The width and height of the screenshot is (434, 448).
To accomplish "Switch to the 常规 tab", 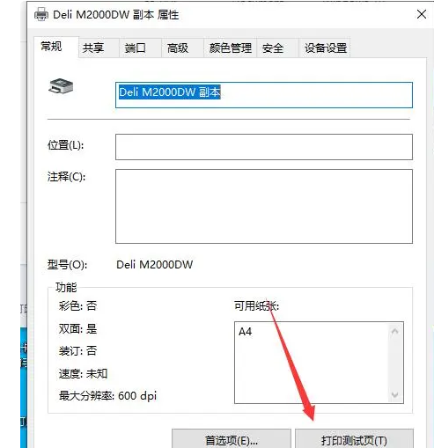I will 56,47.
